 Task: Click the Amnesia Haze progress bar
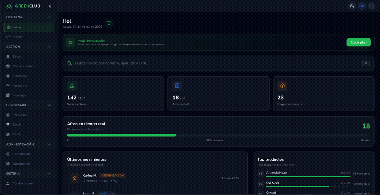(308, 176)
